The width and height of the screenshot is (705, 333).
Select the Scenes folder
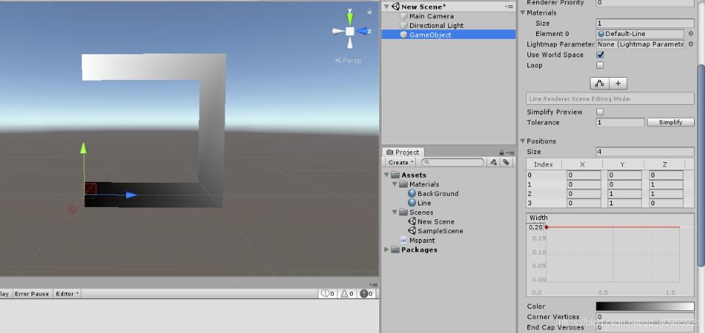pyautogui.click(x=421, y=213)
